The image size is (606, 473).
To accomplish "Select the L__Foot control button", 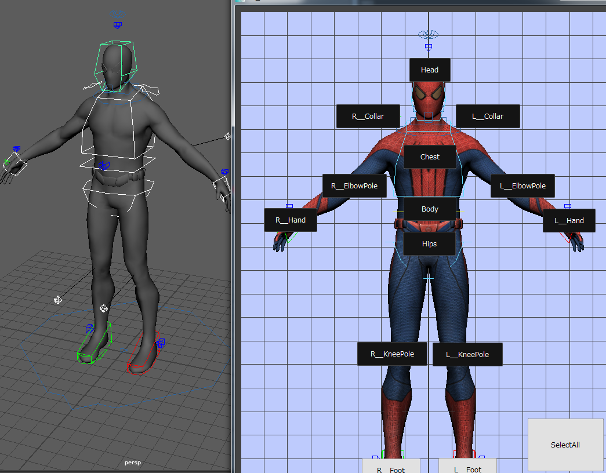I will [467, 465].
